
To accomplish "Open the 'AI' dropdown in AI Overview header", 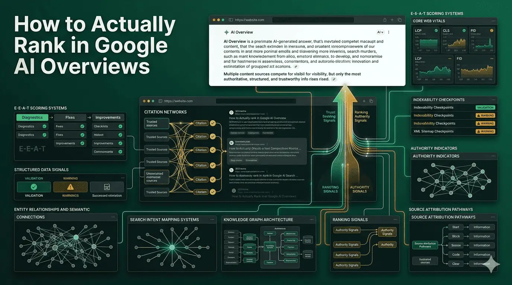I will (x=380, y=32).
